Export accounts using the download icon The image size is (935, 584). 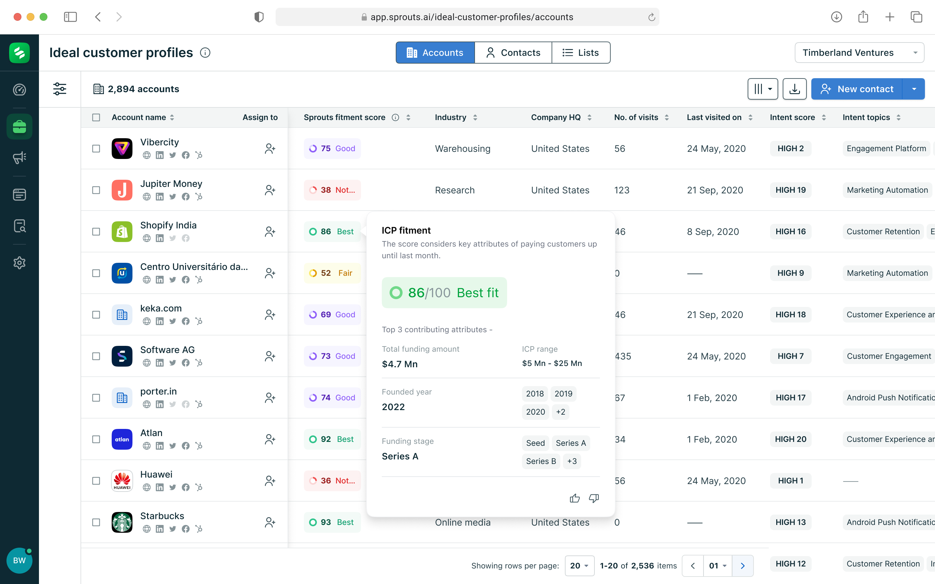[794, 89]
